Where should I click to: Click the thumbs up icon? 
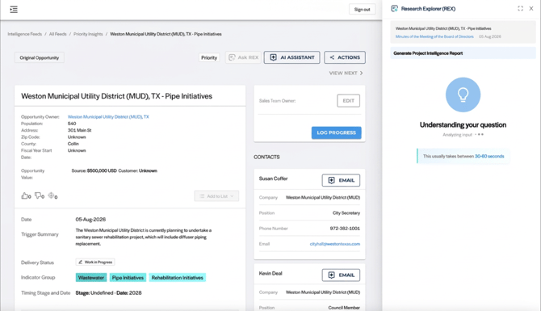click(x=25, y=196)
